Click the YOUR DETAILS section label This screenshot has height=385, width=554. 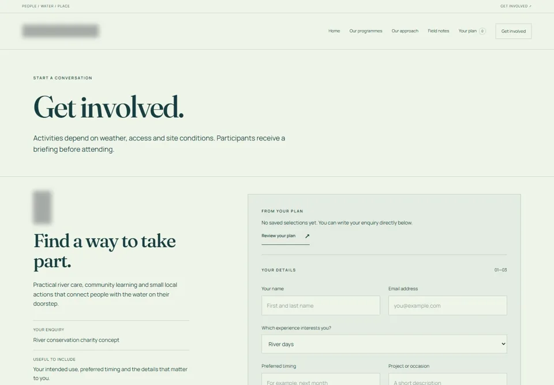coord(278,270)
